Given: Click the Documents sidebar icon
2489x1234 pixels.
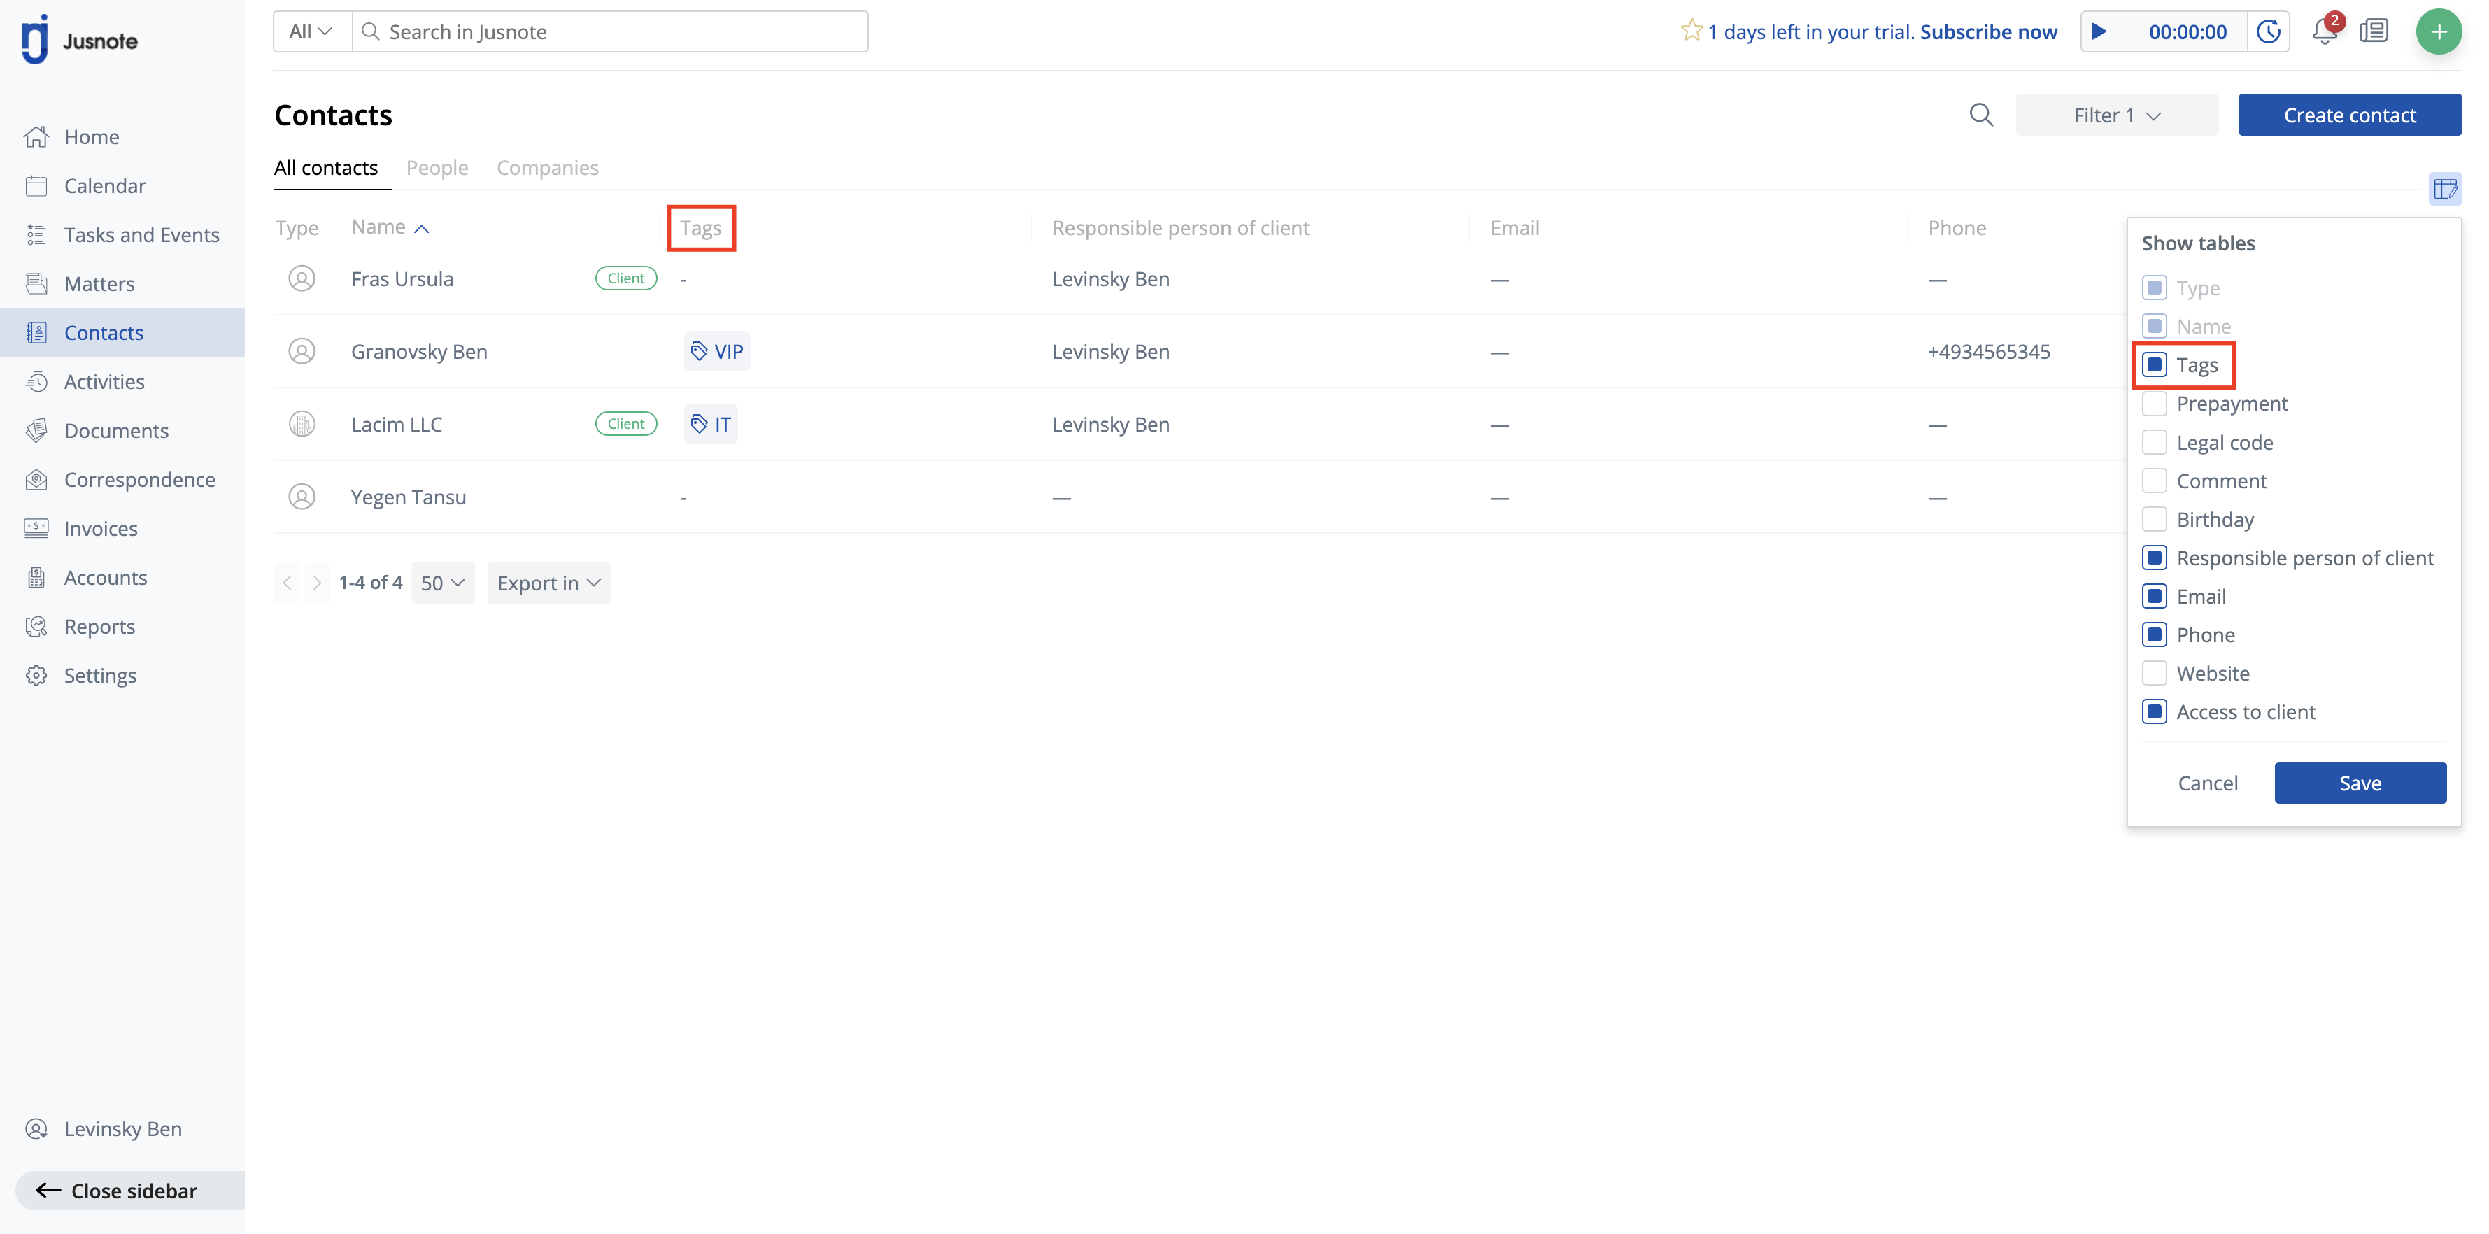Looking at the screenshot, I should point(36,430).
